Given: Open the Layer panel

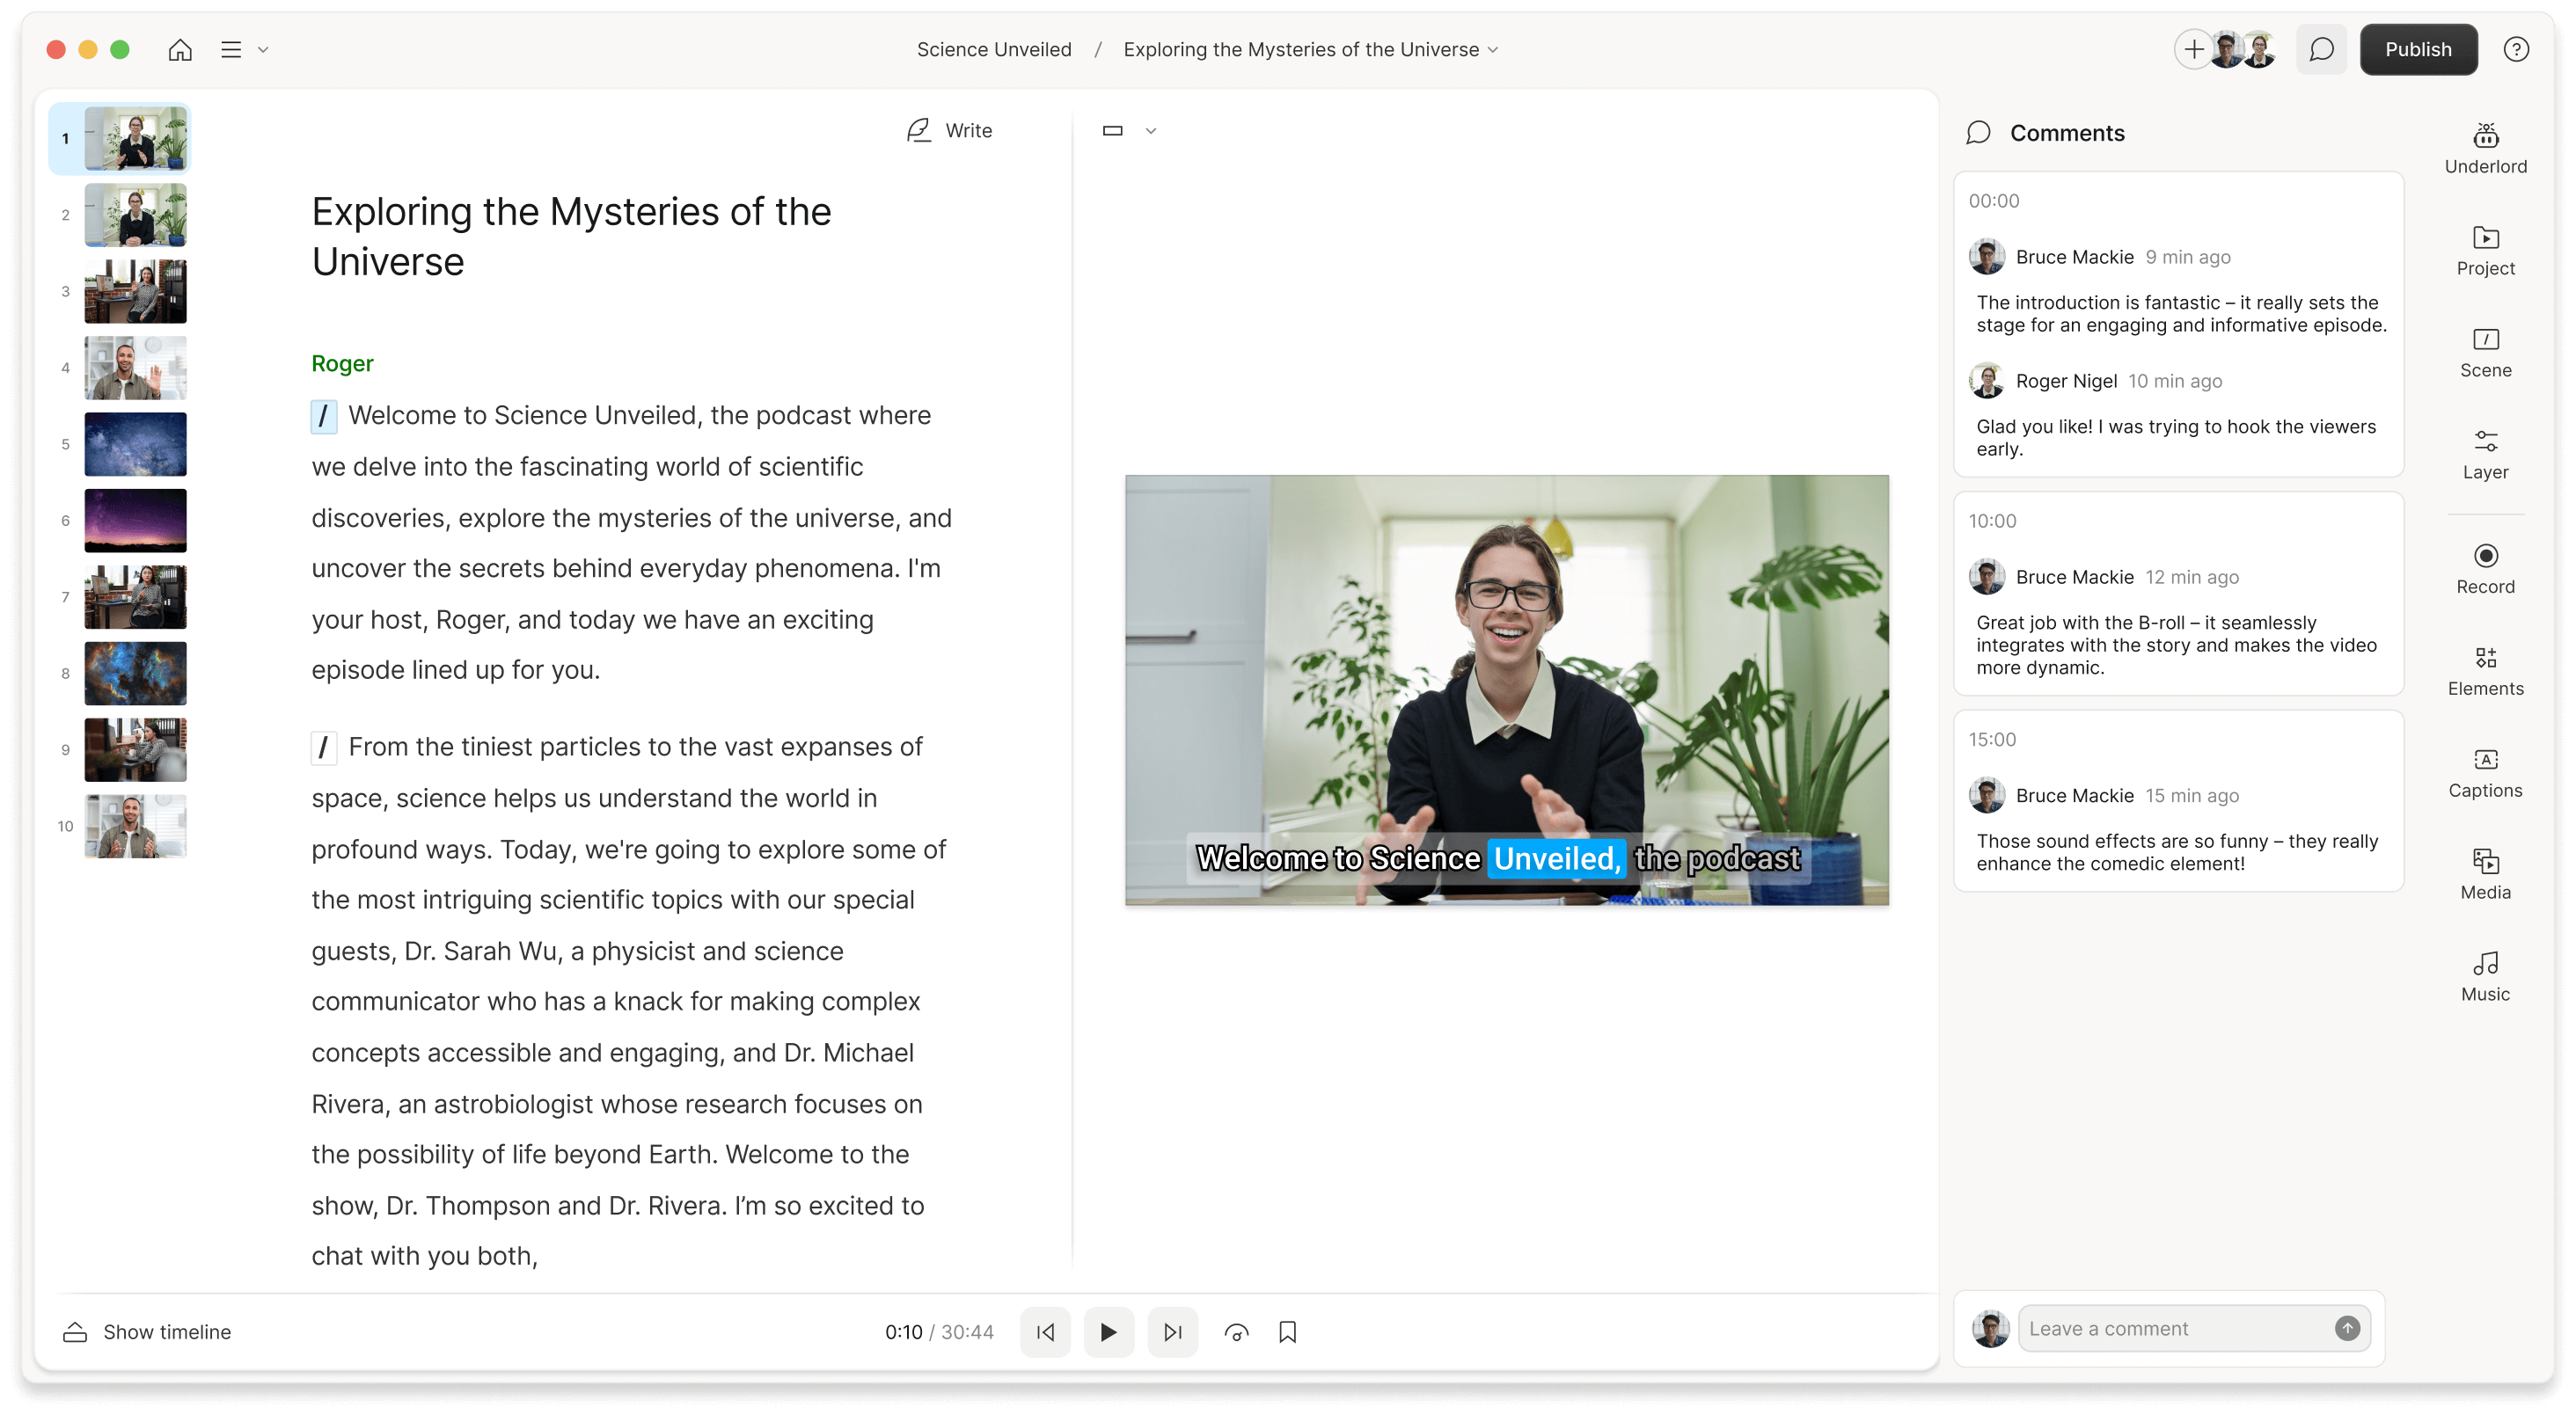Looking at the screenshot, I should (2485, 453).
